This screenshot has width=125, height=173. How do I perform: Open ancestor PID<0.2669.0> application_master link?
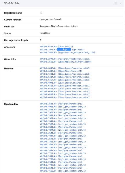(67, 52)
